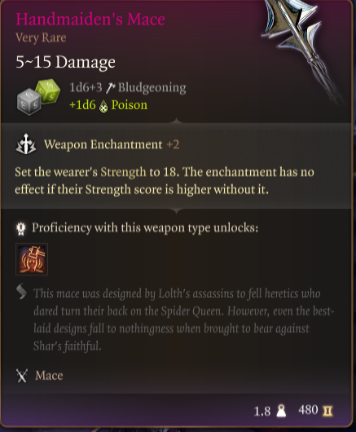Click the grey bludgeoning damage die icon
356x432 pixels.
pos(29,102)
